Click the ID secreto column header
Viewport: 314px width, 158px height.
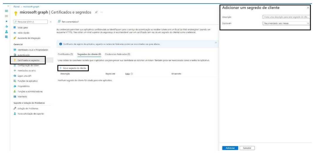click(176, 74)
